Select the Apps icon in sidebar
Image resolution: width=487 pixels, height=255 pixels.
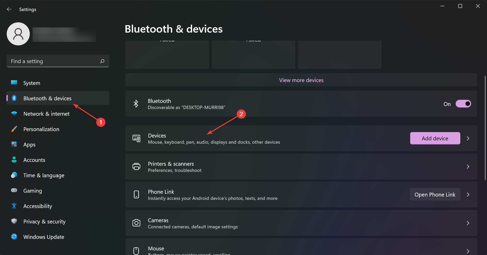point(14,144)
